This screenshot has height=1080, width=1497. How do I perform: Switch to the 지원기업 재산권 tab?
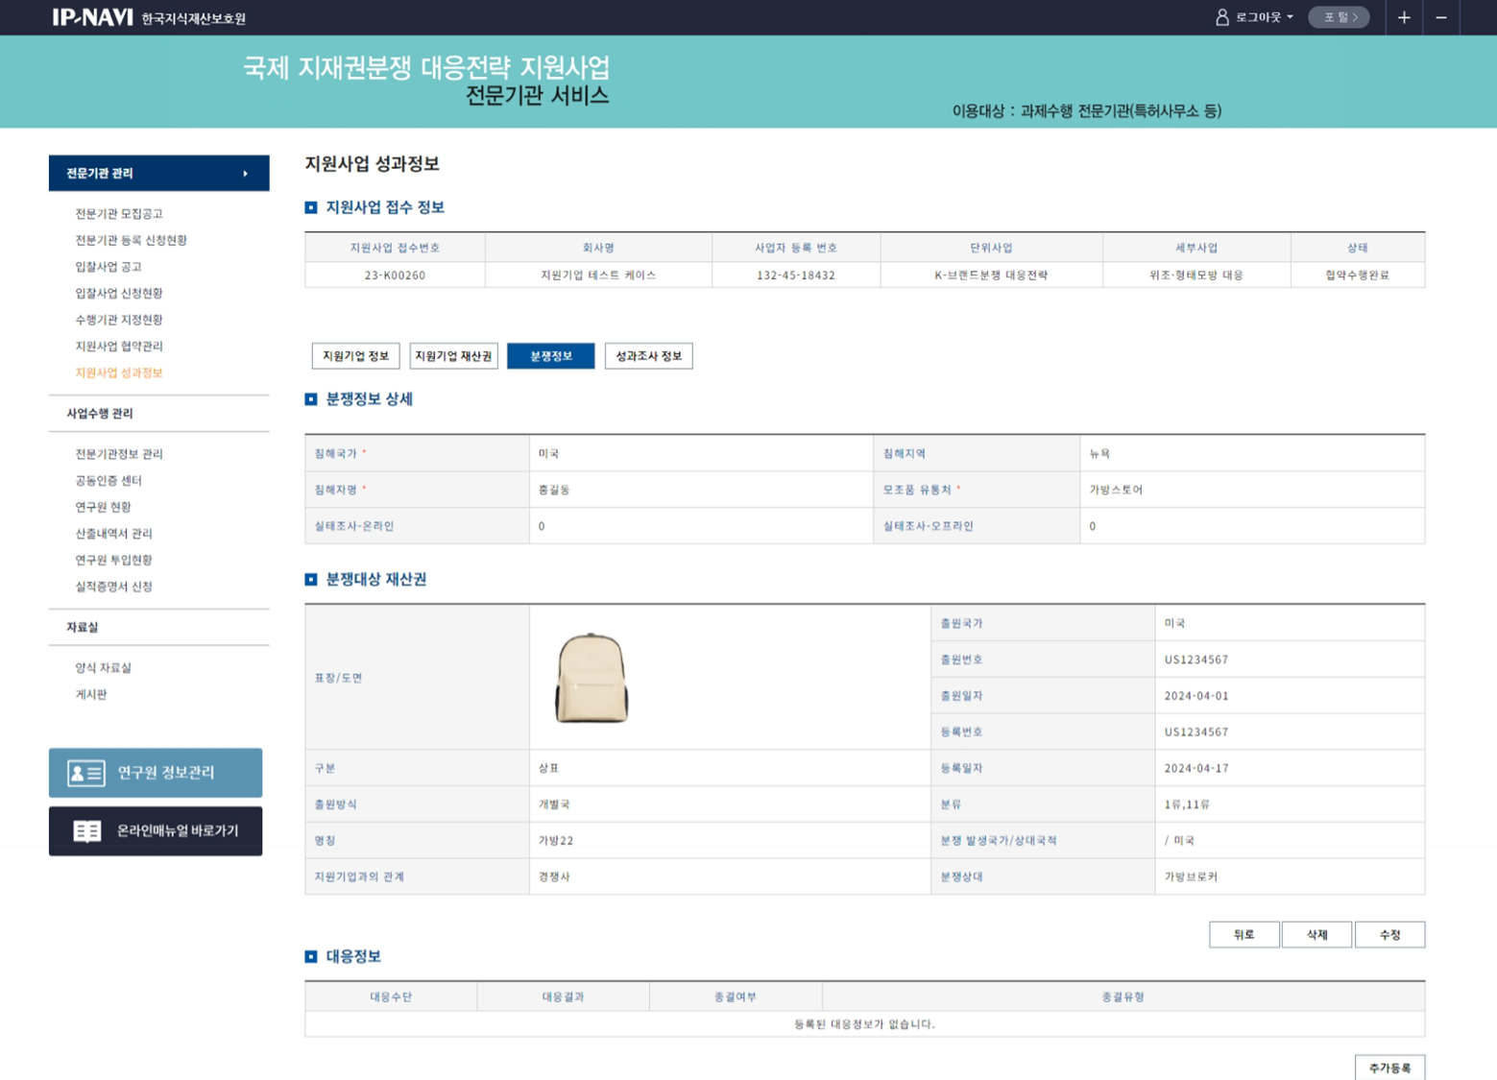coord(453,356)
